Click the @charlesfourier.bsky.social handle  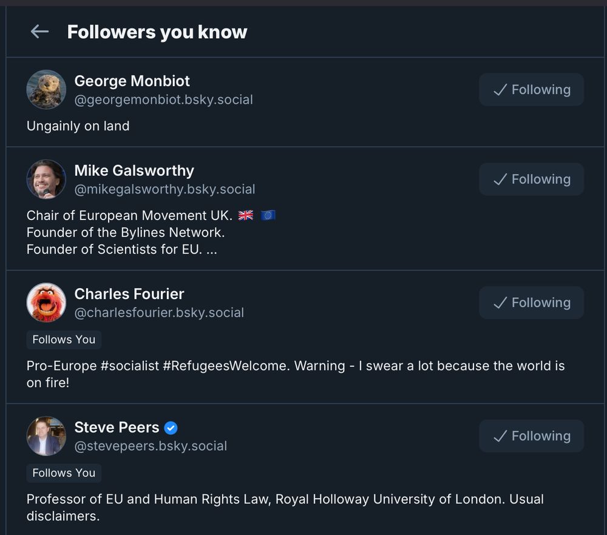pyautogui.click(x=159, y=312)
